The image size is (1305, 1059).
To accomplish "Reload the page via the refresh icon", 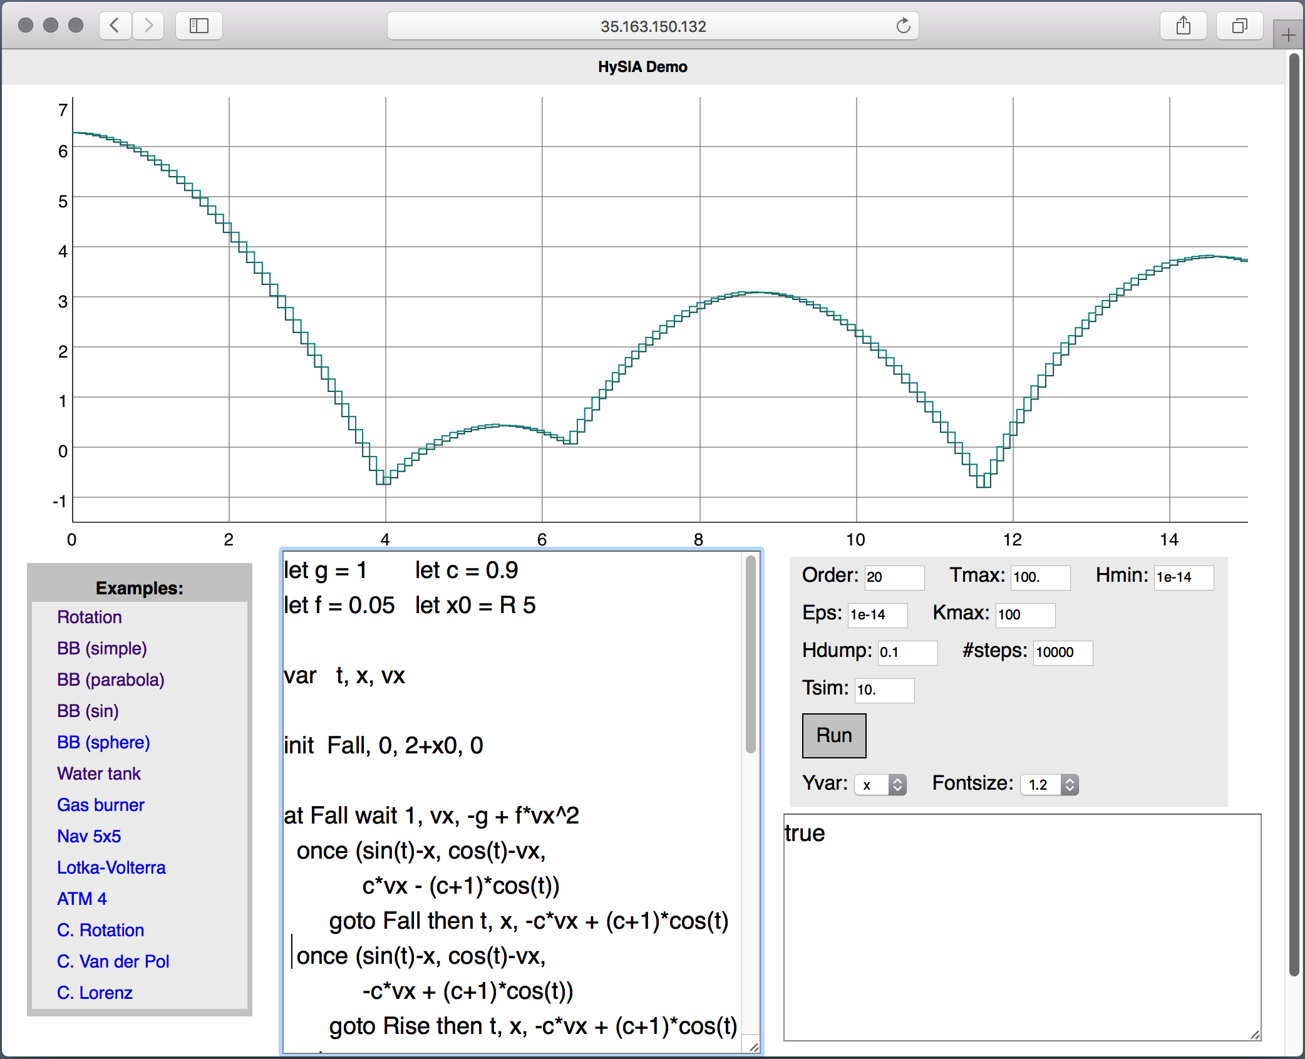I will click(903, 26).
